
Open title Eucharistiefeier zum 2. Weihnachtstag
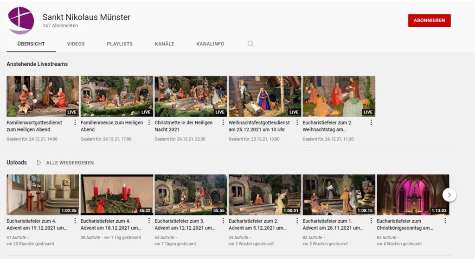(x=327, y=126)
